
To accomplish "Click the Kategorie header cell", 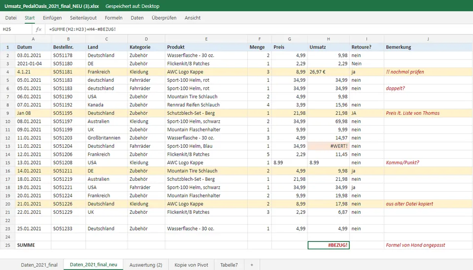I will click(x=146, y=47).
